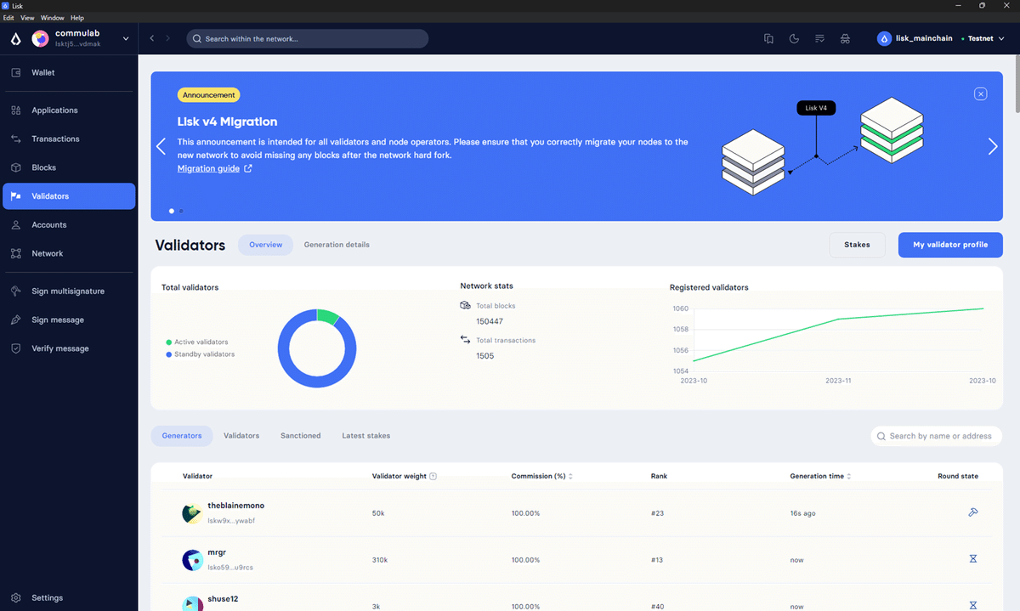Open Network in the sidebar

[x=69, y=253]
